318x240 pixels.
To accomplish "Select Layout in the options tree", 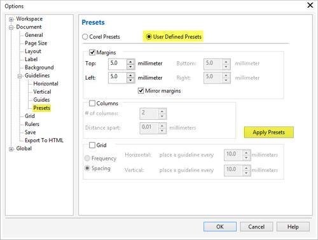I will (x=33, y=51).
